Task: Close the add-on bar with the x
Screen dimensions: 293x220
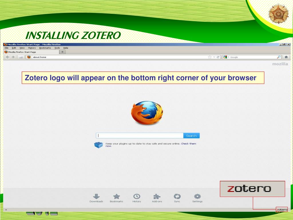Action: pyautogui.click(x=6, y=210)
